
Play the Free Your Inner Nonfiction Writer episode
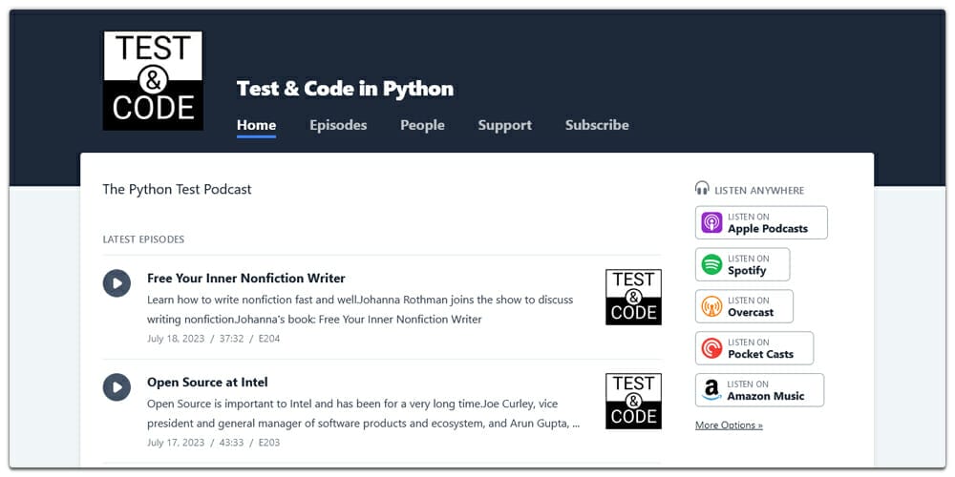pos(117,283)
